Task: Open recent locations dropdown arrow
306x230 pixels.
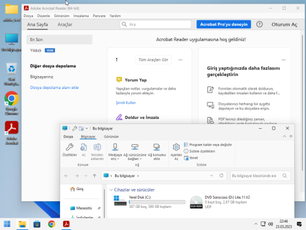Action: (x=86, y=176)
